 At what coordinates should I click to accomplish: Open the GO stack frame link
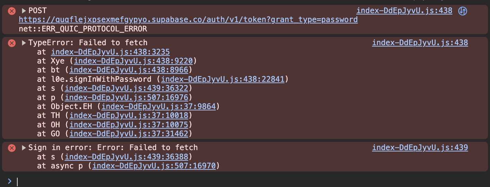129,134
